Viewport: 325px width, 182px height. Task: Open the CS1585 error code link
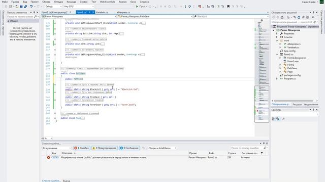(55, 157)
